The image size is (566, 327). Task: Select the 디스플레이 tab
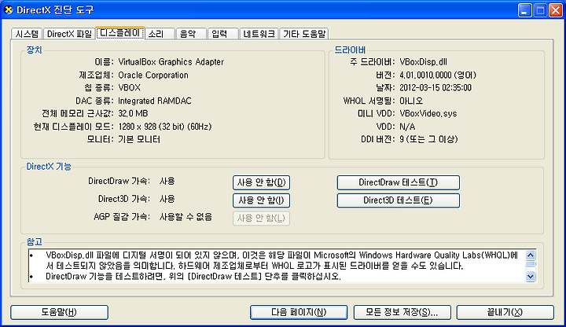click(119, 33)
